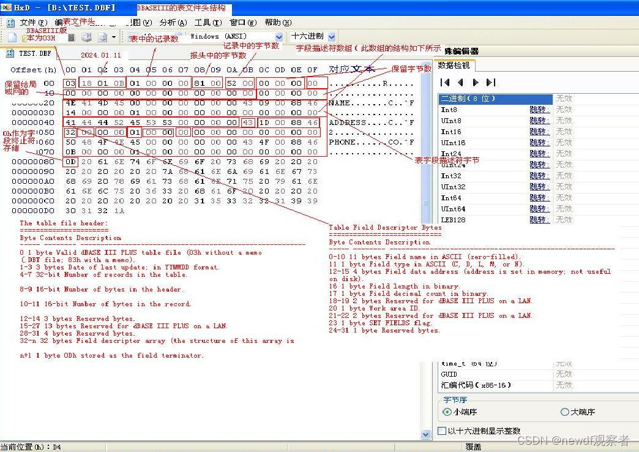Viewport: 639px width, 452px height.
Task: Create a new file with the New icon
Action: (x=11, y=37)
